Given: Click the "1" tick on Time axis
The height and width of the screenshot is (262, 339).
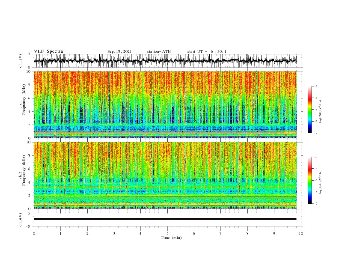Looking at the screenshot, I should point(60,233).
